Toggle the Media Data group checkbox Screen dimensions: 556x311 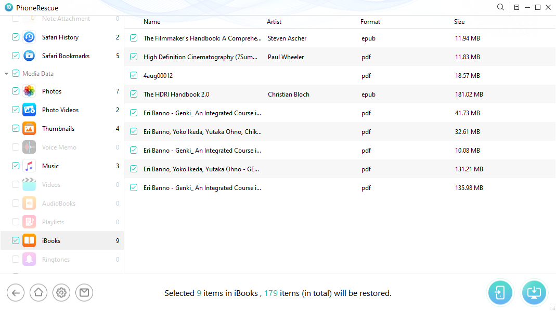pos(16,74)
